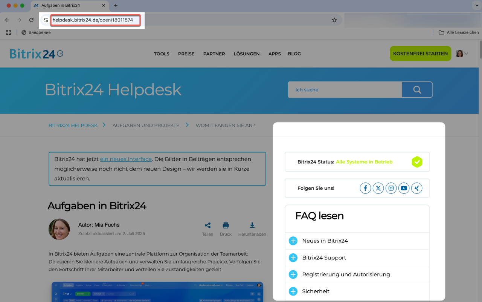This screenshot has width=482, height=302.
Task: Open the Bitrix24 X (Twitter) page
Action: 378,188
